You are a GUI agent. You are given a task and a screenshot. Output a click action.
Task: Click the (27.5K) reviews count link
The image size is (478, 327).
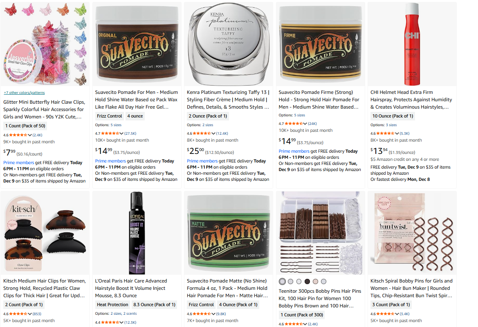(130, 133)
